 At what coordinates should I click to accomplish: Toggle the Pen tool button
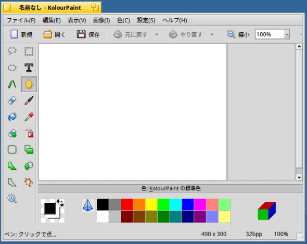(x=29, y=84)
